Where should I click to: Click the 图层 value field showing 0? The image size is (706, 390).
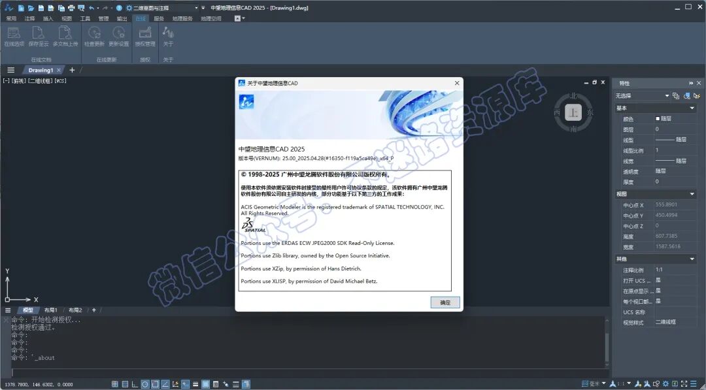point(675,129)
